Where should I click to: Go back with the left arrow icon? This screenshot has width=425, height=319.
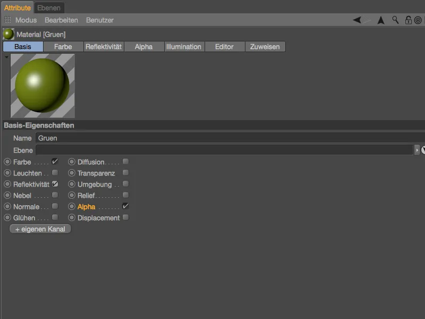pos(357,20)
